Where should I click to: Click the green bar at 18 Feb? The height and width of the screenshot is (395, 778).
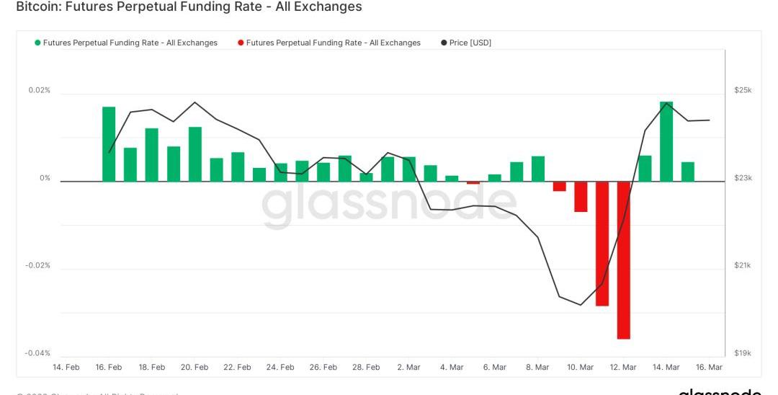point(152,155)
